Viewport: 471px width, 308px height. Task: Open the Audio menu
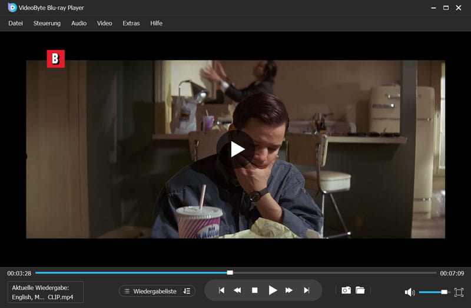click(x=79, y=23)
